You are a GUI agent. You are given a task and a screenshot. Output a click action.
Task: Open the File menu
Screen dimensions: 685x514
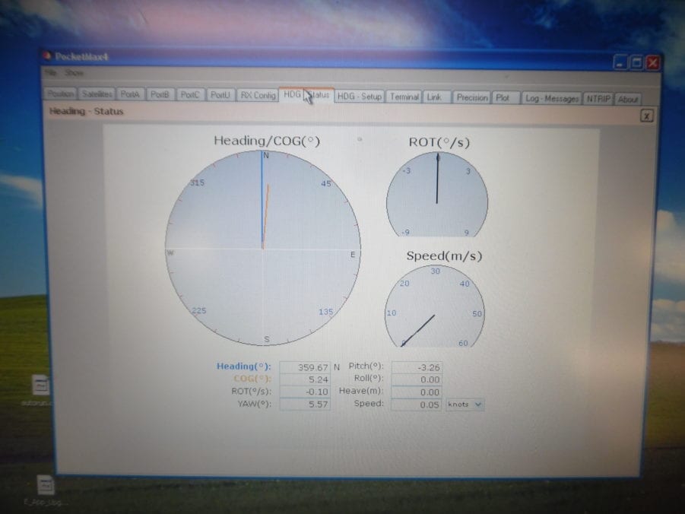(51, 74)
